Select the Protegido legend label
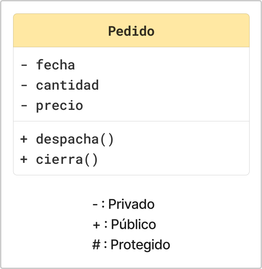 140,245
